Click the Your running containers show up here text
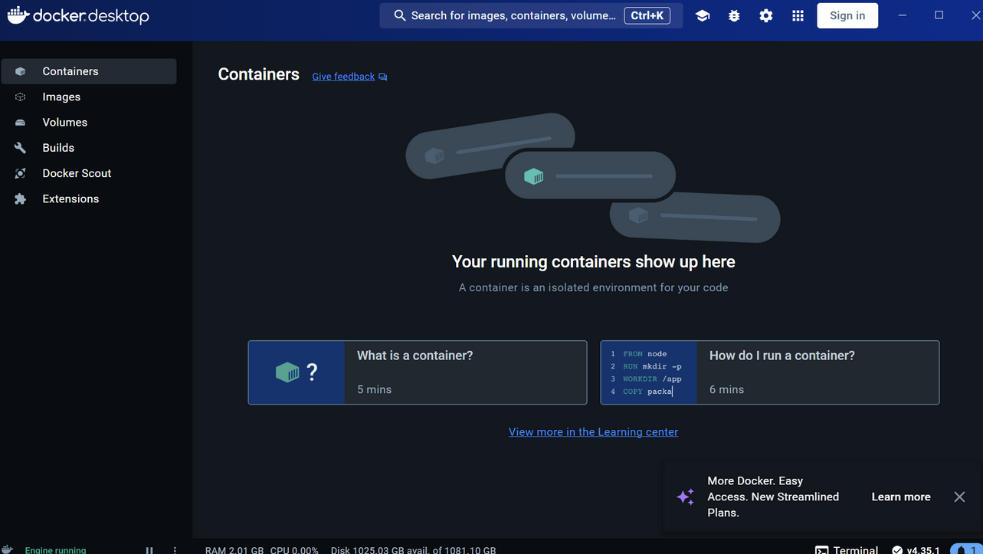Image resolution: width=983 pixels, height=554 pixels. 594,261
